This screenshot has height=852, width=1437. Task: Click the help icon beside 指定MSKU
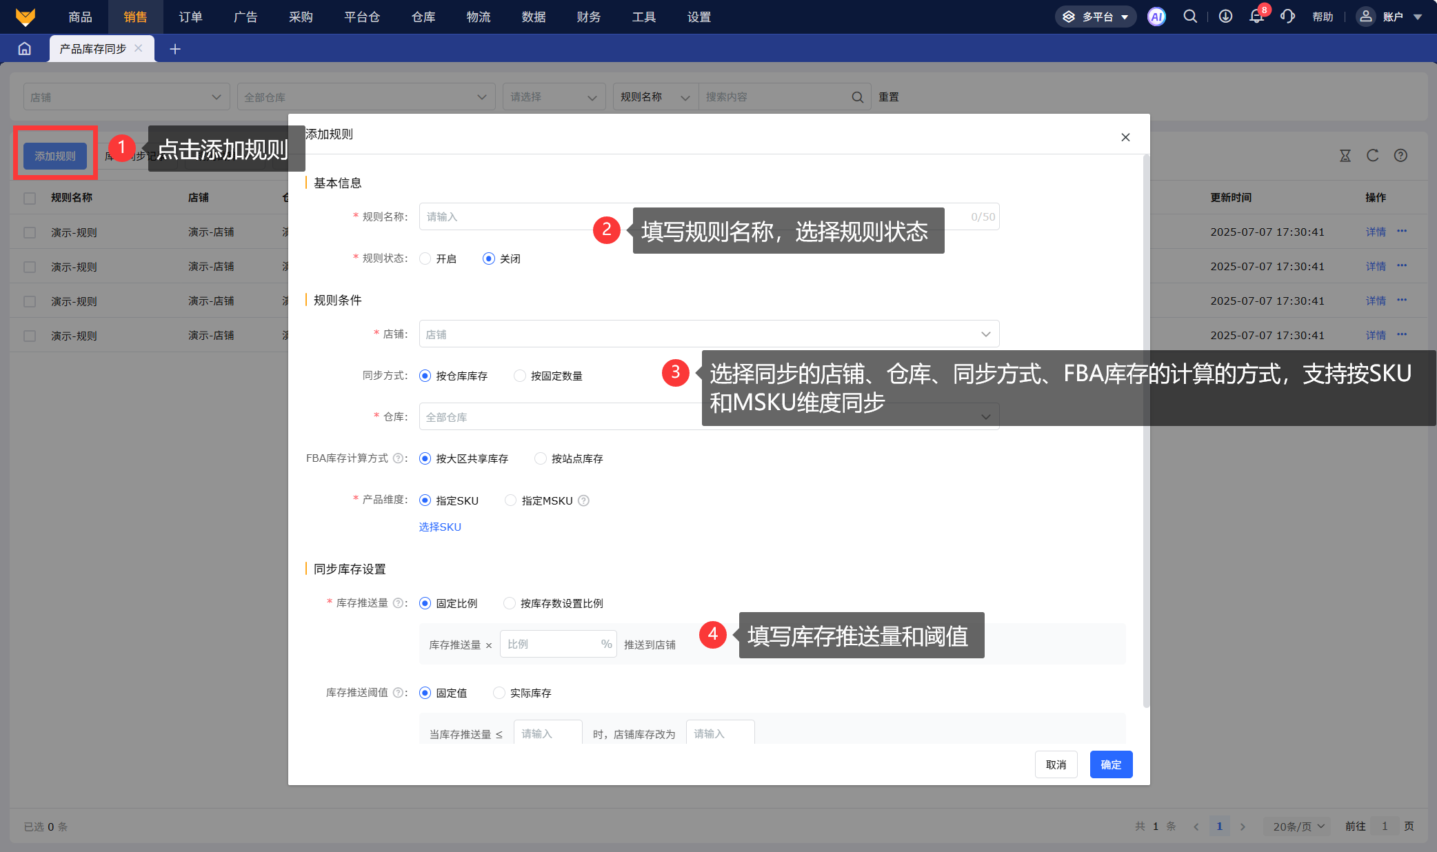583,501
